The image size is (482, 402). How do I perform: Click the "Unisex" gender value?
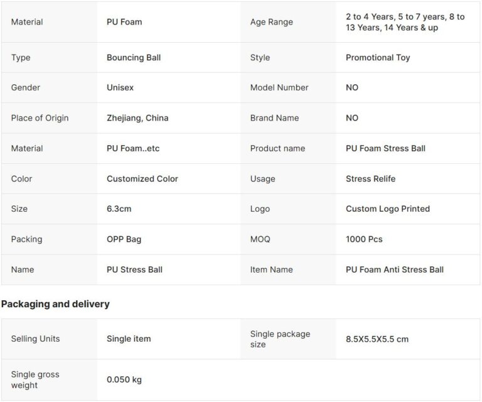tap(120, 88)
